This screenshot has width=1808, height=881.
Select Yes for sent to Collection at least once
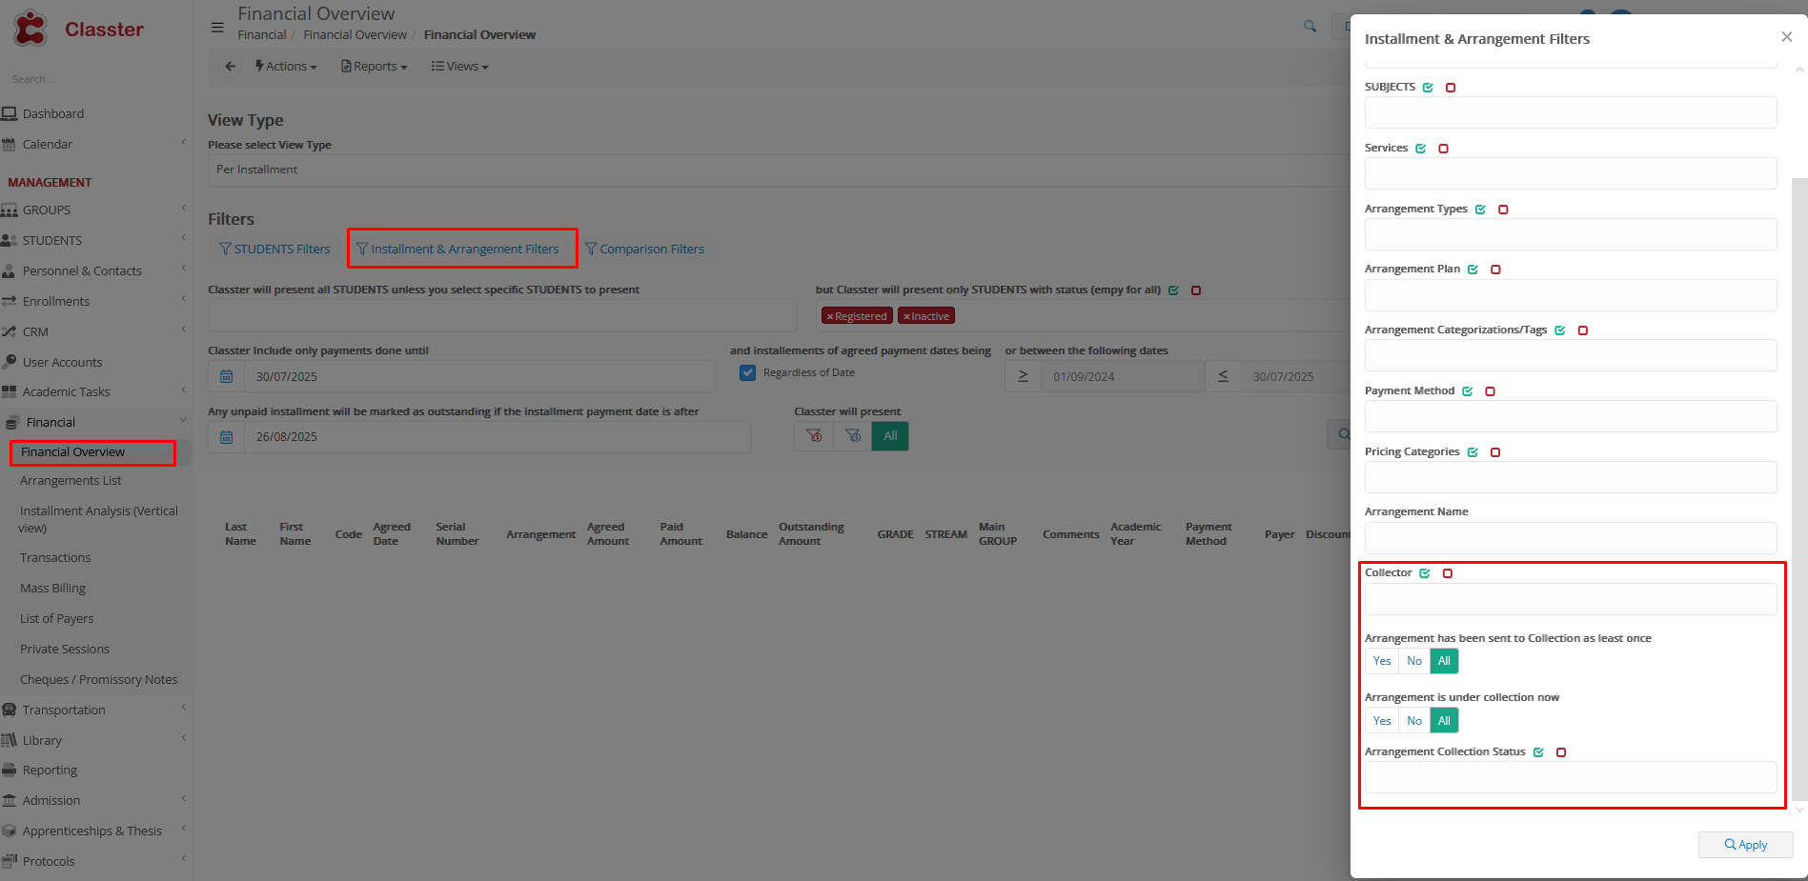click(1382, 661)
